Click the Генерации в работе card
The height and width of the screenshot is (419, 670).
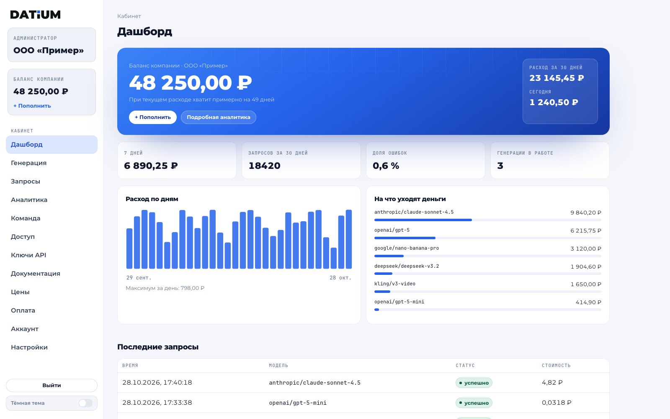[x=550, y=160]
